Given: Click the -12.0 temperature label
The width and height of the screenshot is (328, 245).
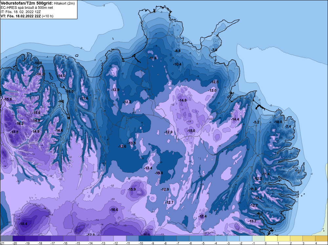Looking at the screenshot, I should coord(91,235).
